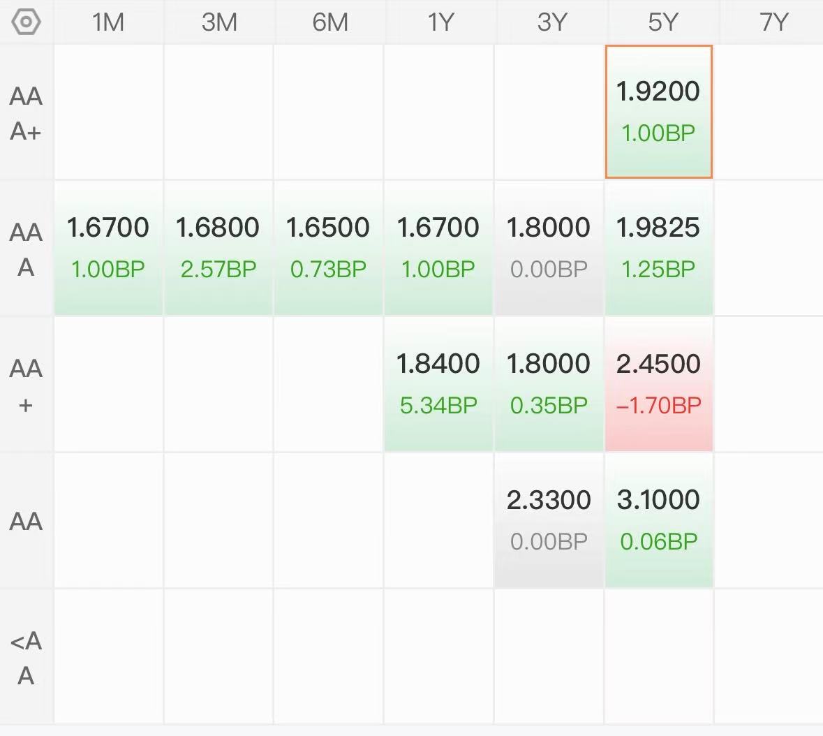The width and height of the screenshot is (823, 736).
Task: Click the AAA 3M cell showing 2.57BP
Action: [x=218, y=248]
